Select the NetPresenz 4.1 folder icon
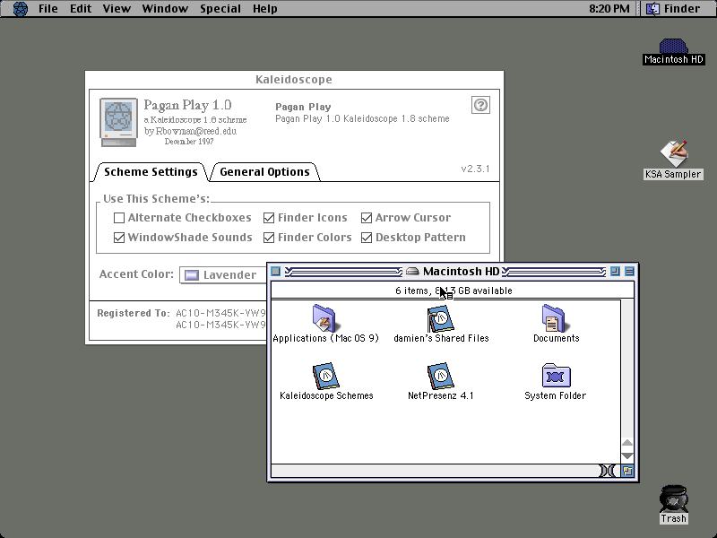 440,376
